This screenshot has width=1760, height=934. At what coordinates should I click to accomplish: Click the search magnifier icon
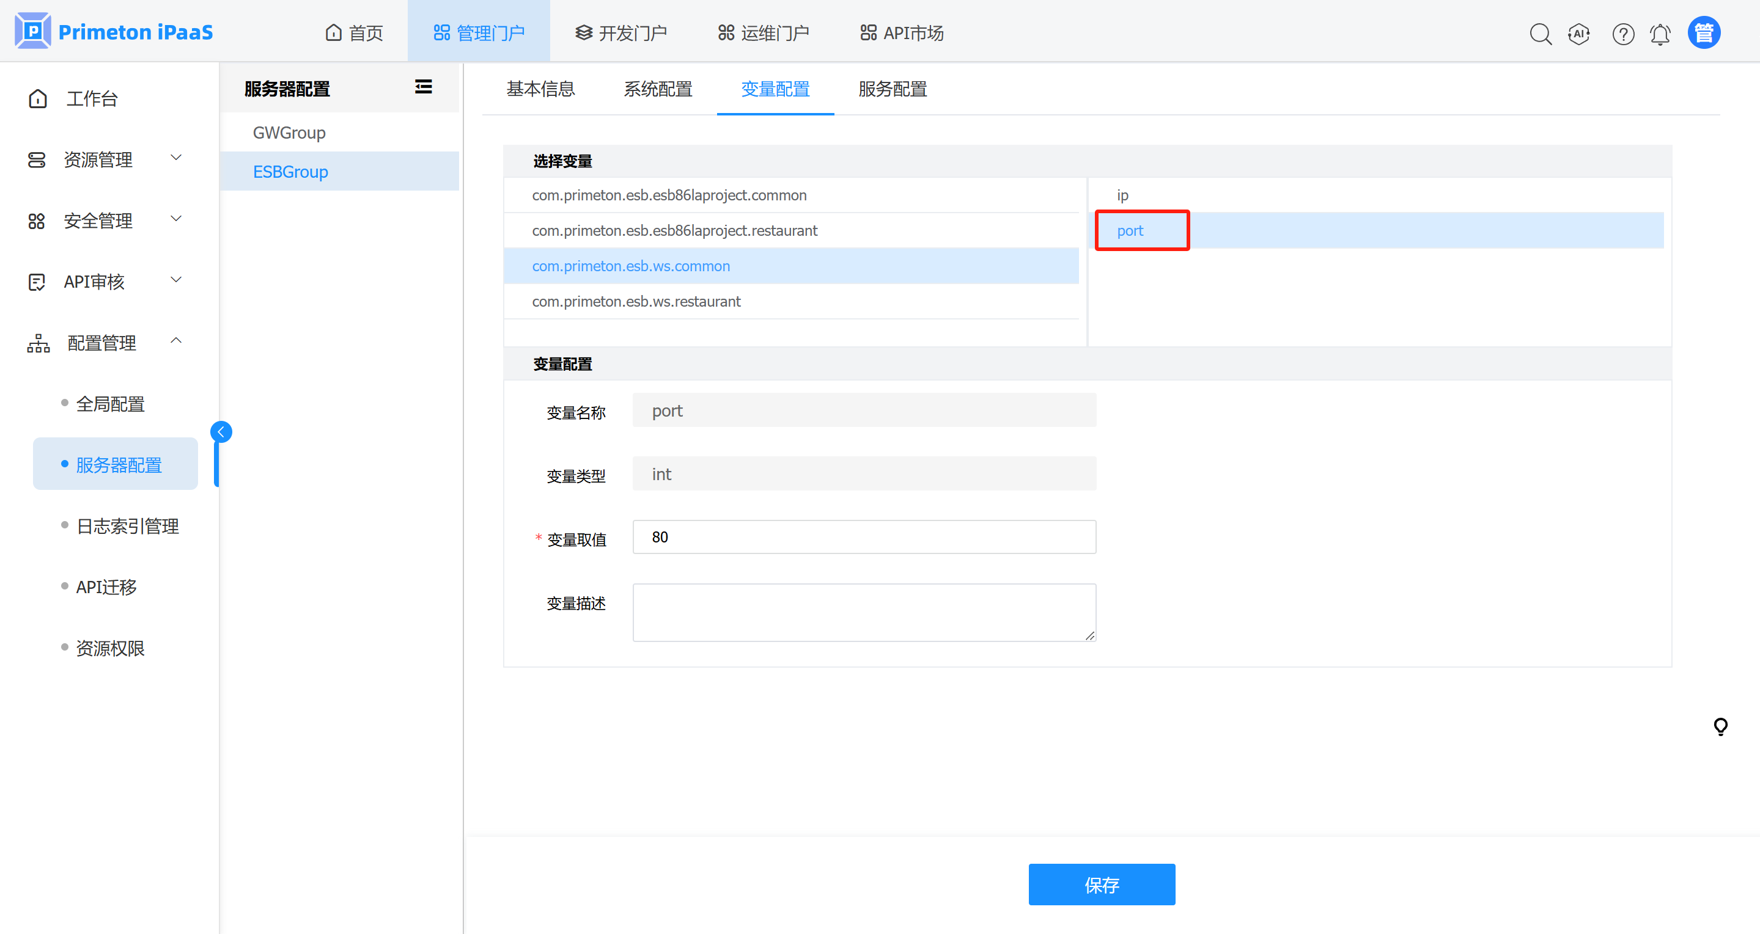(1540, 34)
